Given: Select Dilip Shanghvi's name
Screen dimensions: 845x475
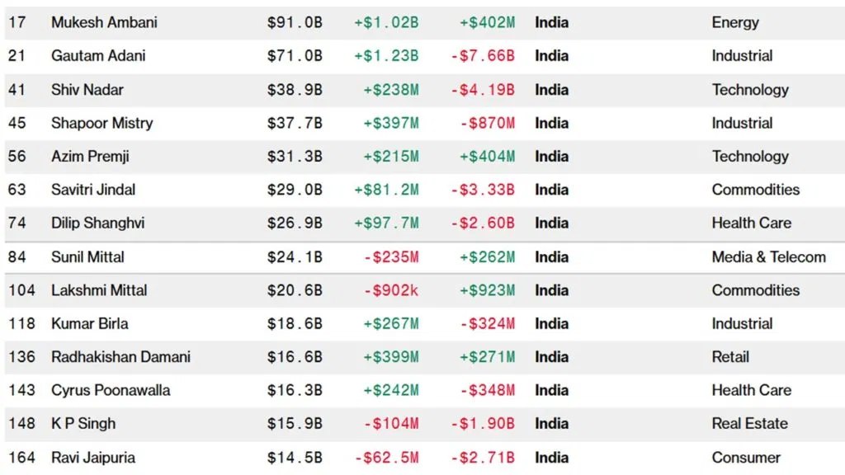Looking at the screenshot, I should [x=97, y=223].
